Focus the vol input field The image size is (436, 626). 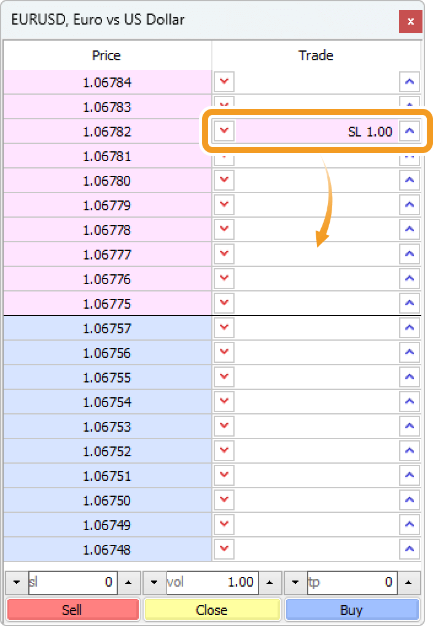coord(212,582)
